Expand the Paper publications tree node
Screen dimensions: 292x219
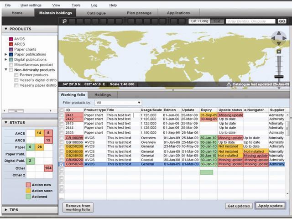6,54
